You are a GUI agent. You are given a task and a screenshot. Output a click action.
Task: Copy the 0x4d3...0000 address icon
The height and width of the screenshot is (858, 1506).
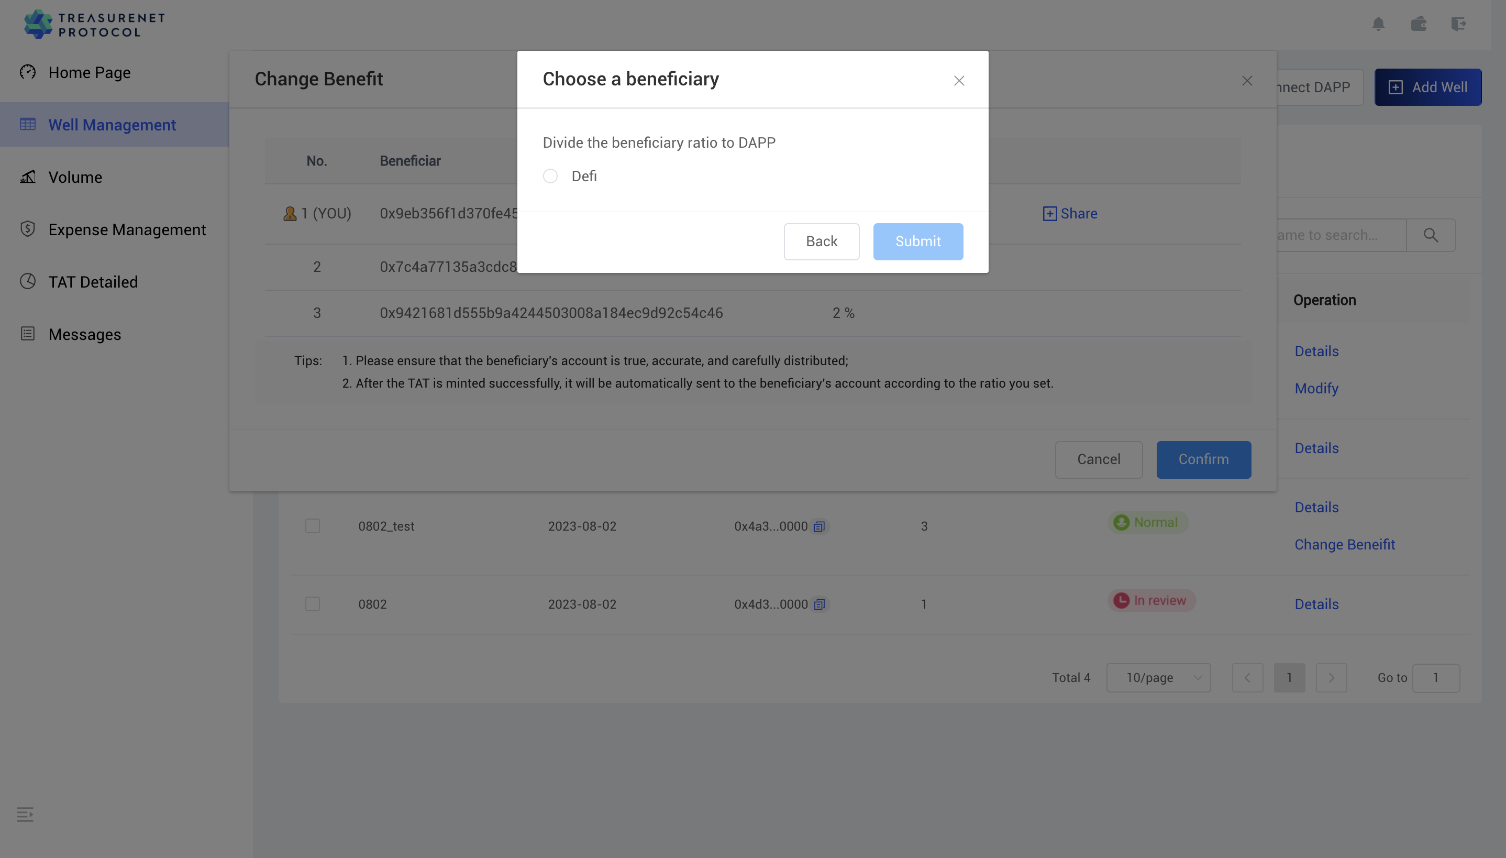click(820, 604)
